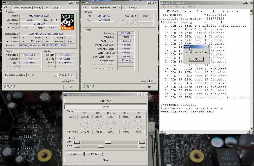Click Super PI horizontal scrollbar left arrow
Viewport: 254px width, 166px height.
[x=161, y=132]
